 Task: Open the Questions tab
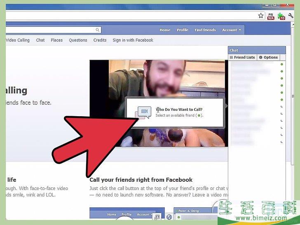(x=78, y=40)
